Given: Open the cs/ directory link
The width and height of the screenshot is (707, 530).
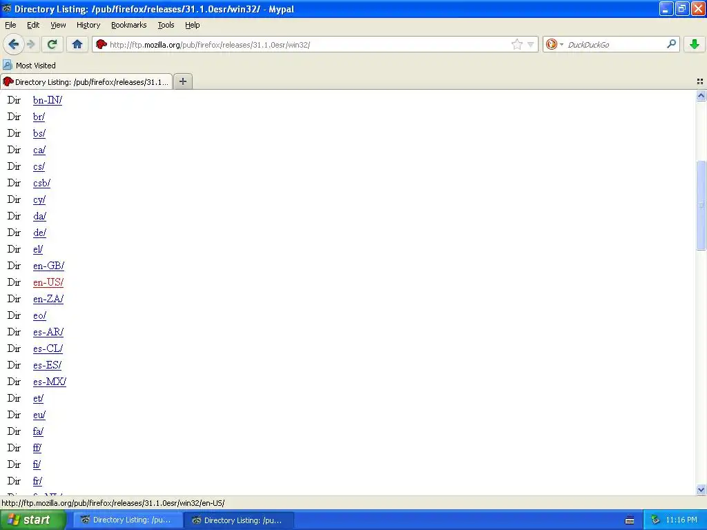Looking at the screenshot, I should click(39, 166).
